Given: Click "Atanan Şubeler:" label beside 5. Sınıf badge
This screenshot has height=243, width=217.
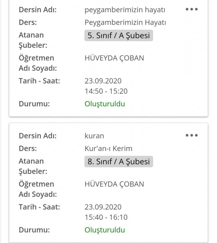Looking at the screenshot, I should (x=33, y=40).
